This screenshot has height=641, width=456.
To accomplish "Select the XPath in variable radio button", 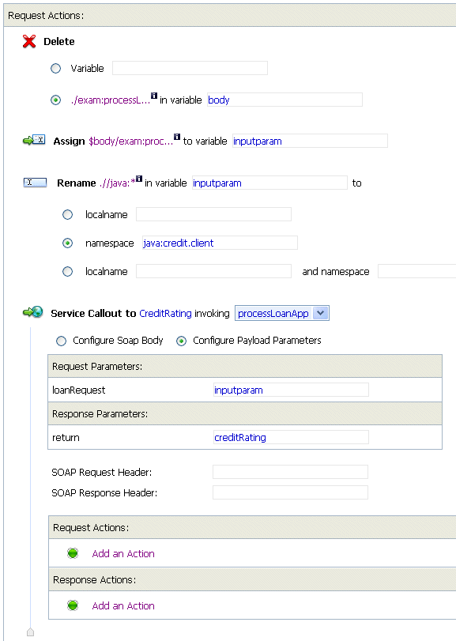I will [x=55, y=100].
